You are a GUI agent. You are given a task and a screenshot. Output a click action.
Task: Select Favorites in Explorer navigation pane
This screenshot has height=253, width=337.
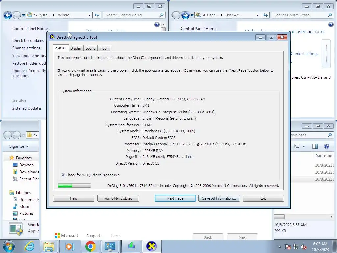click(x=24, y=158)
